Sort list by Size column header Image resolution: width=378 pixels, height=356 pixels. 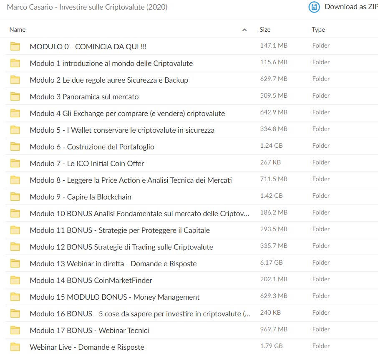[265, 30]
